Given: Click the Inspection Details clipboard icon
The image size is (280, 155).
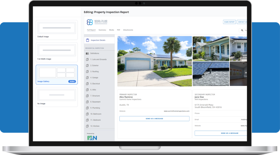Looking at the screenshot, I should (87, 40).
